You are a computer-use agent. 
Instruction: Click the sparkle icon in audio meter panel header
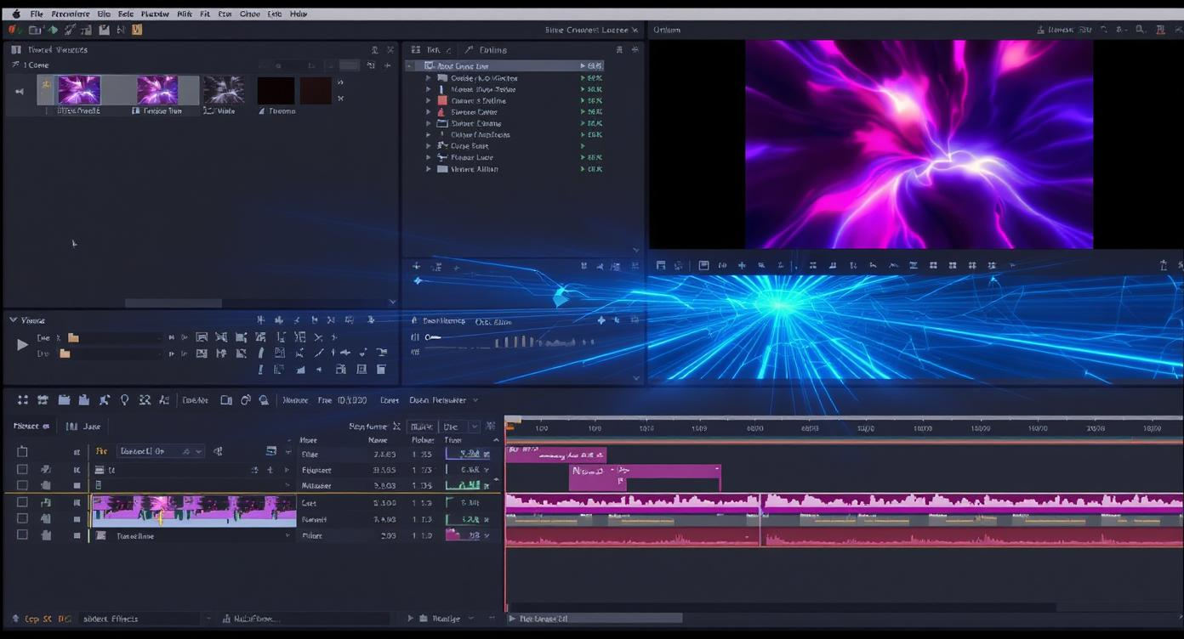pyautogui.click(x=601, y=320)
